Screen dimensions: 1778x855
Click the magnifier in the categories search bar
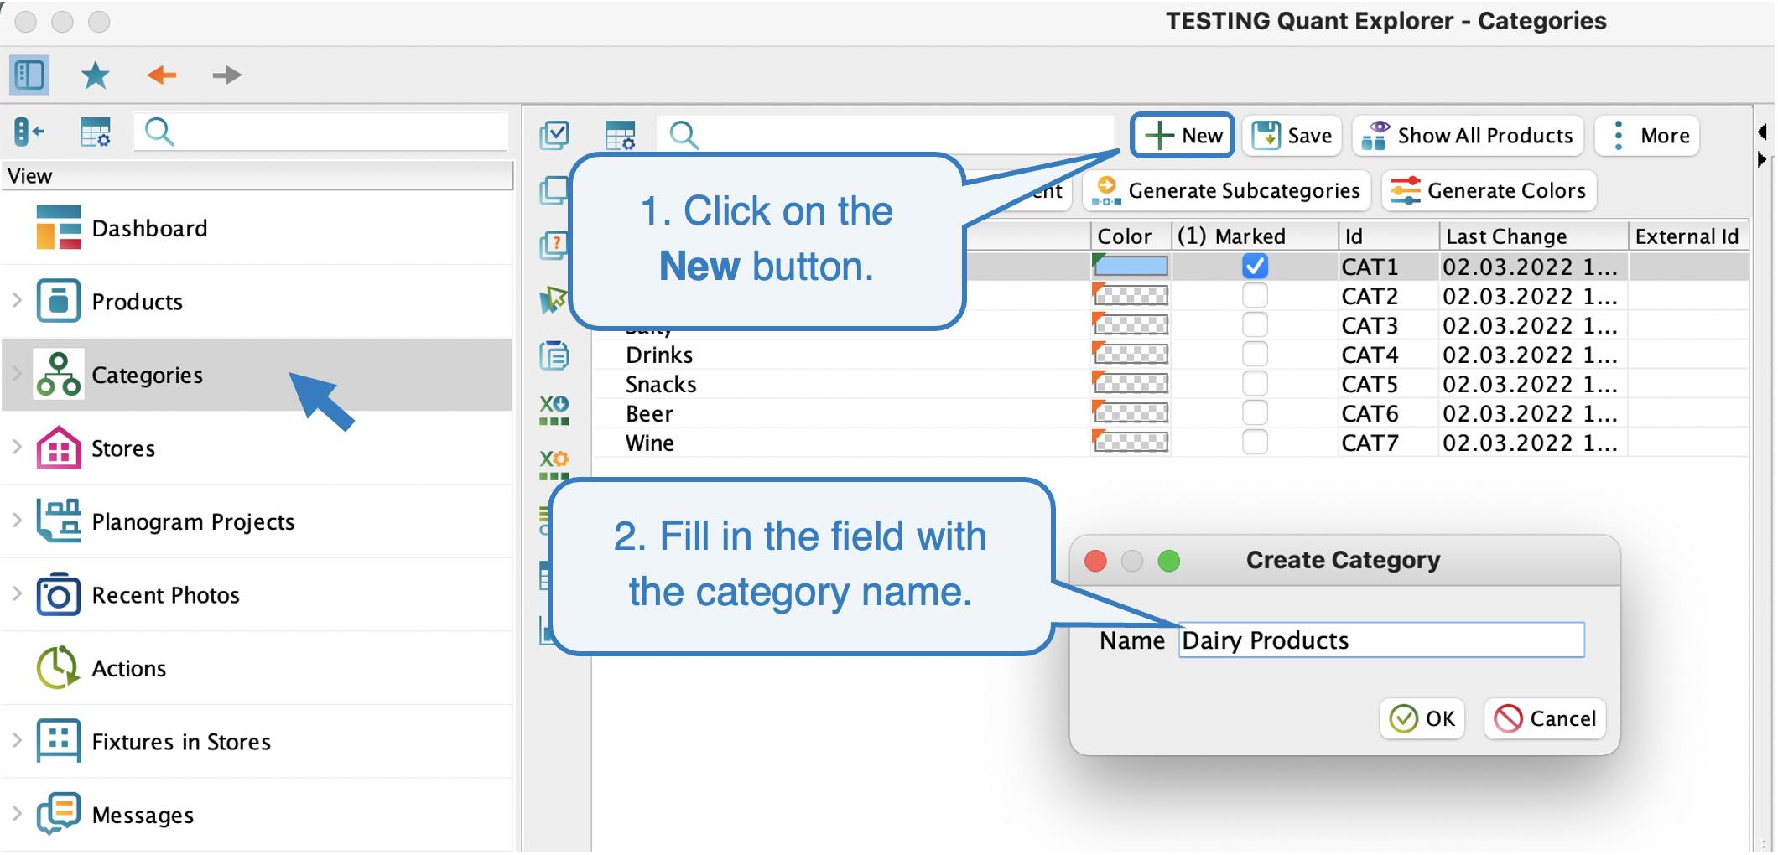coord(684,135)
